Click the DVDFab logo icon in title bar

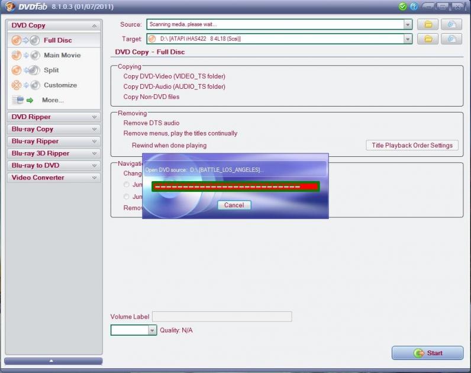point(10,7)
